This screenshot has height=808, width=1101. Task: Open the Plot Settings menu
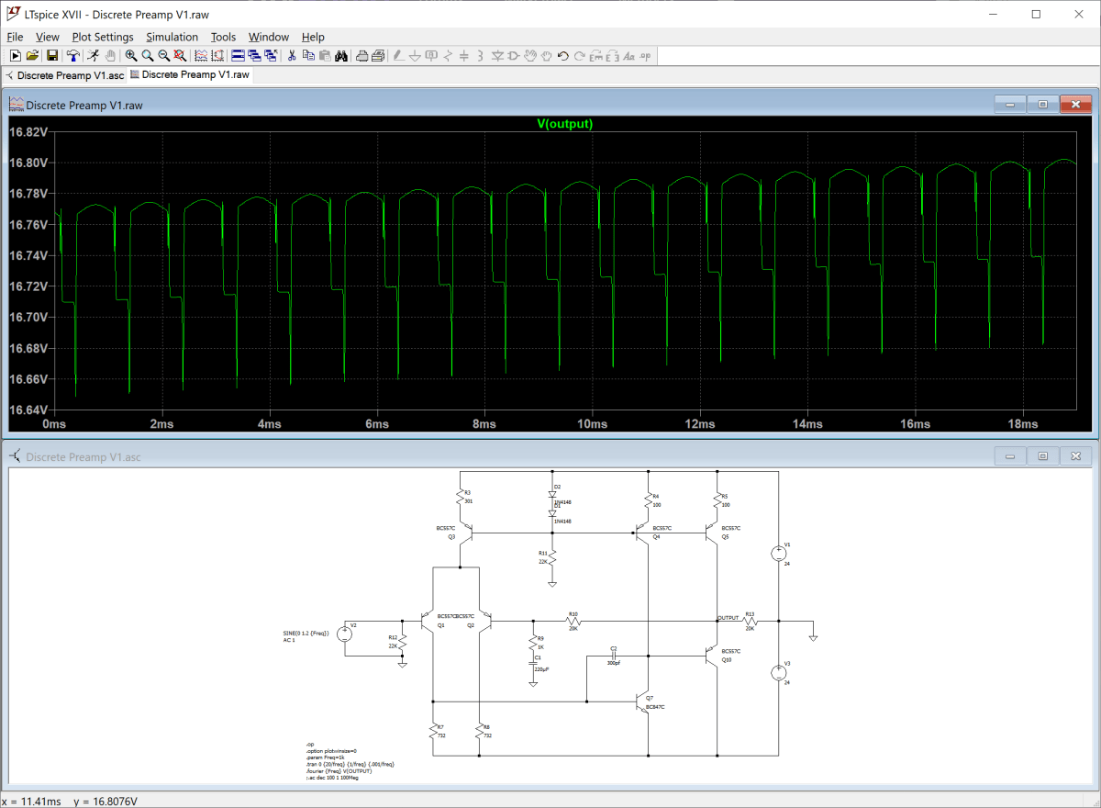coord(103,37)
